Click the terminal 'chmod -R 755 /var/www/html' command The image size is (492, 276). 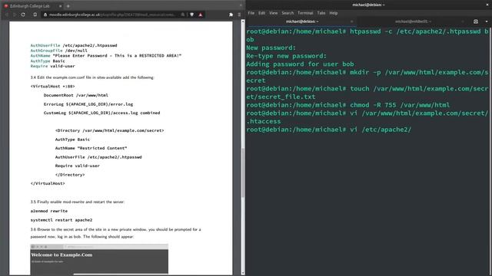(x=400, y=105)
